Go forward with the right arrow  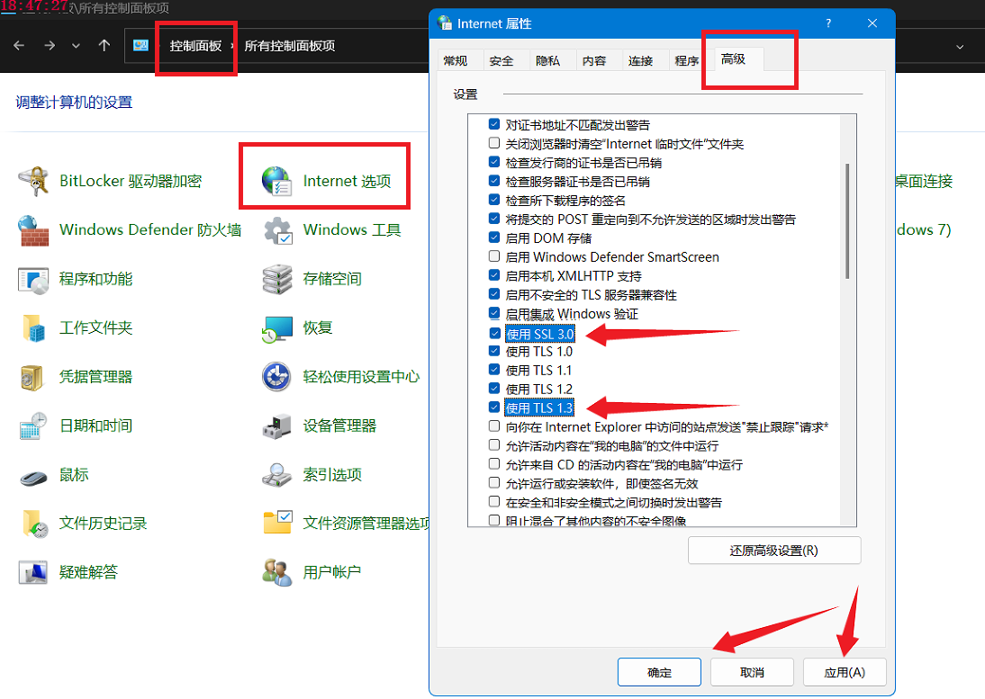[50, 46]
